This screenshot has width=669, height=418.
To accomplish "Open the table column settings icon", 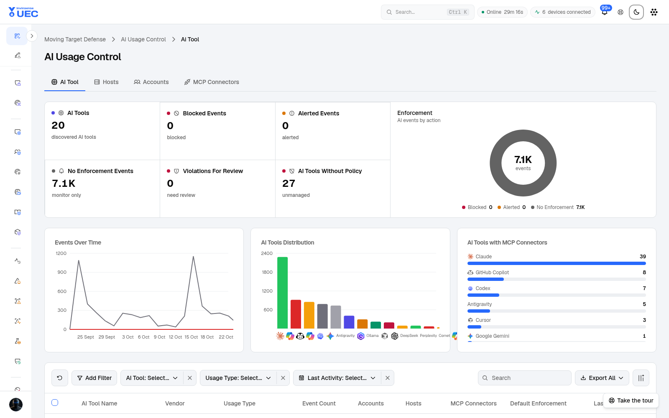I will (x=641, y=378).
